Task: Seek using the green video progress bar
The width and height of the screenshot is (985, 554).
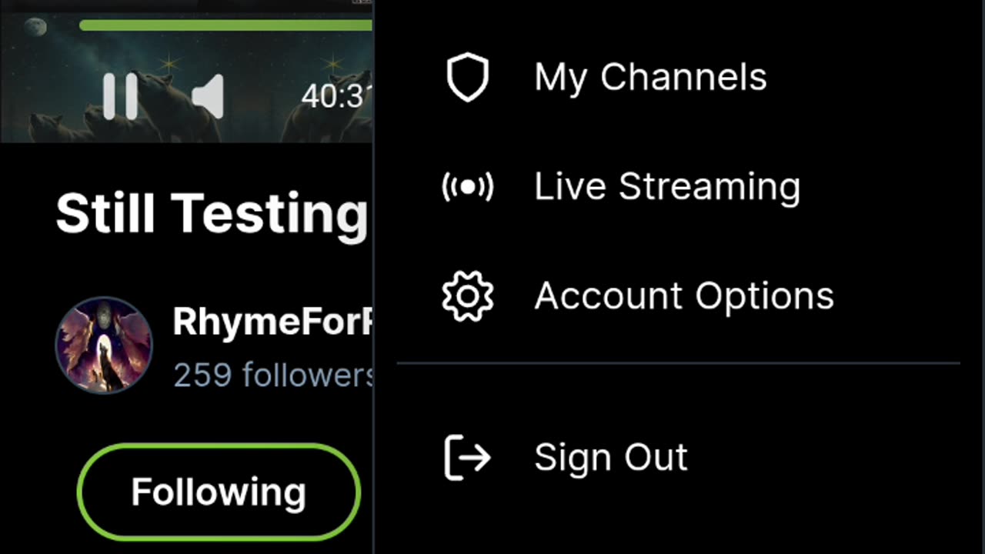Action: pyautogui.click(x=225, y=25)
